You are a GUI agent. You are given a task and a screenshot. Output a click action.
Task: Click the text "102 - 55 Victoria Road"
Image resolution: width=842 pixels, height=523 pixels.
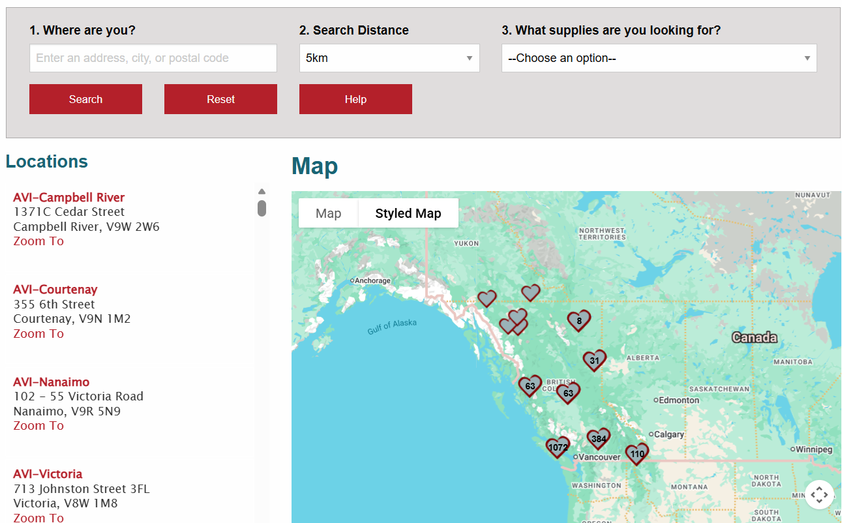[78, 396]
